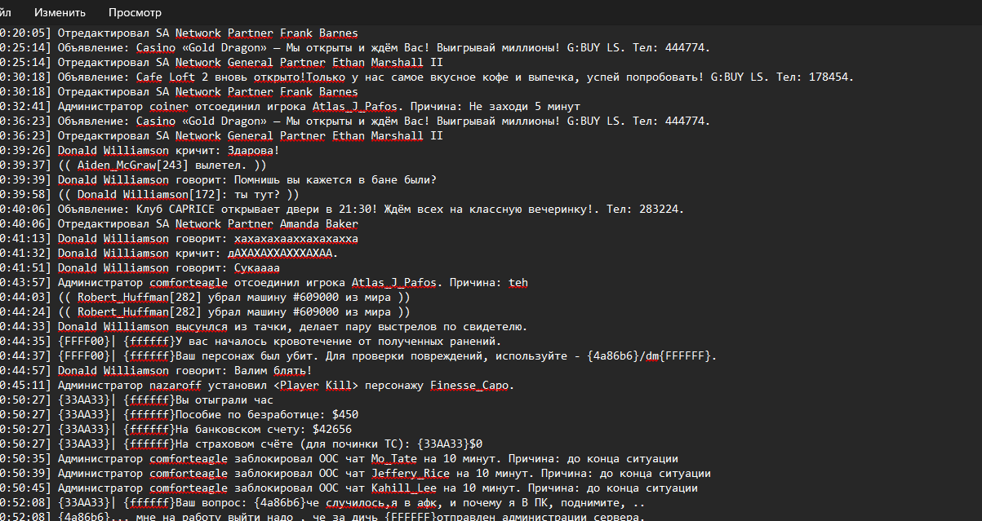
Task: Click the reason word teh
Action: [518, 283]
